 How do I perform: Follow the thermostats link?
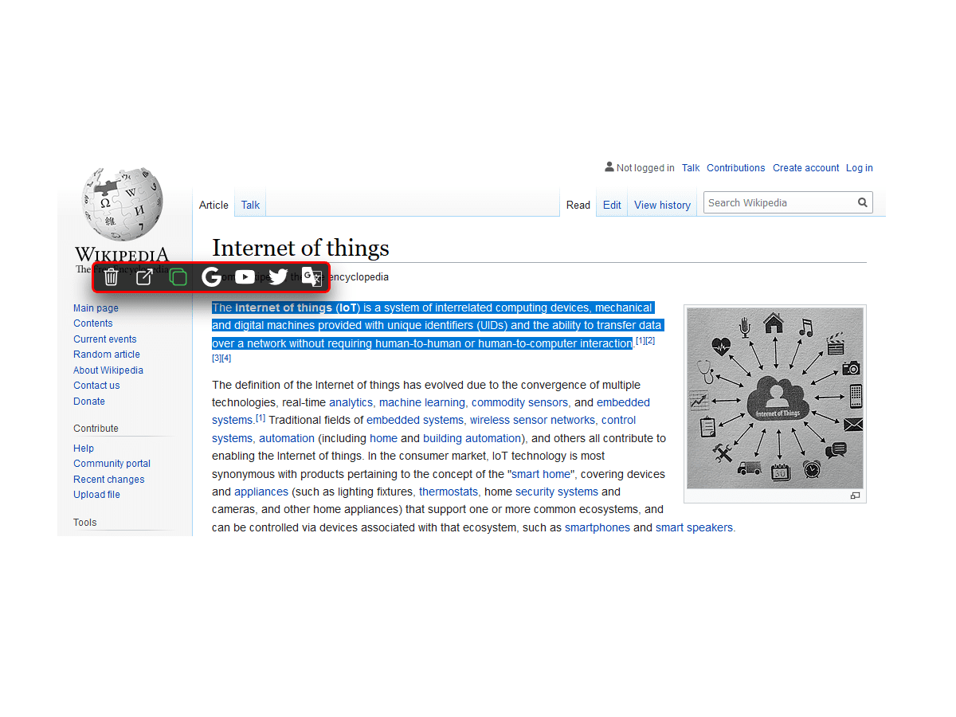(x=449, y=492)
